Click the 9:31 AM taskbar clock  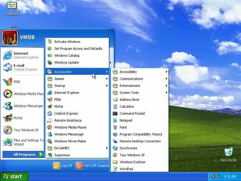(x=230, y=176)
